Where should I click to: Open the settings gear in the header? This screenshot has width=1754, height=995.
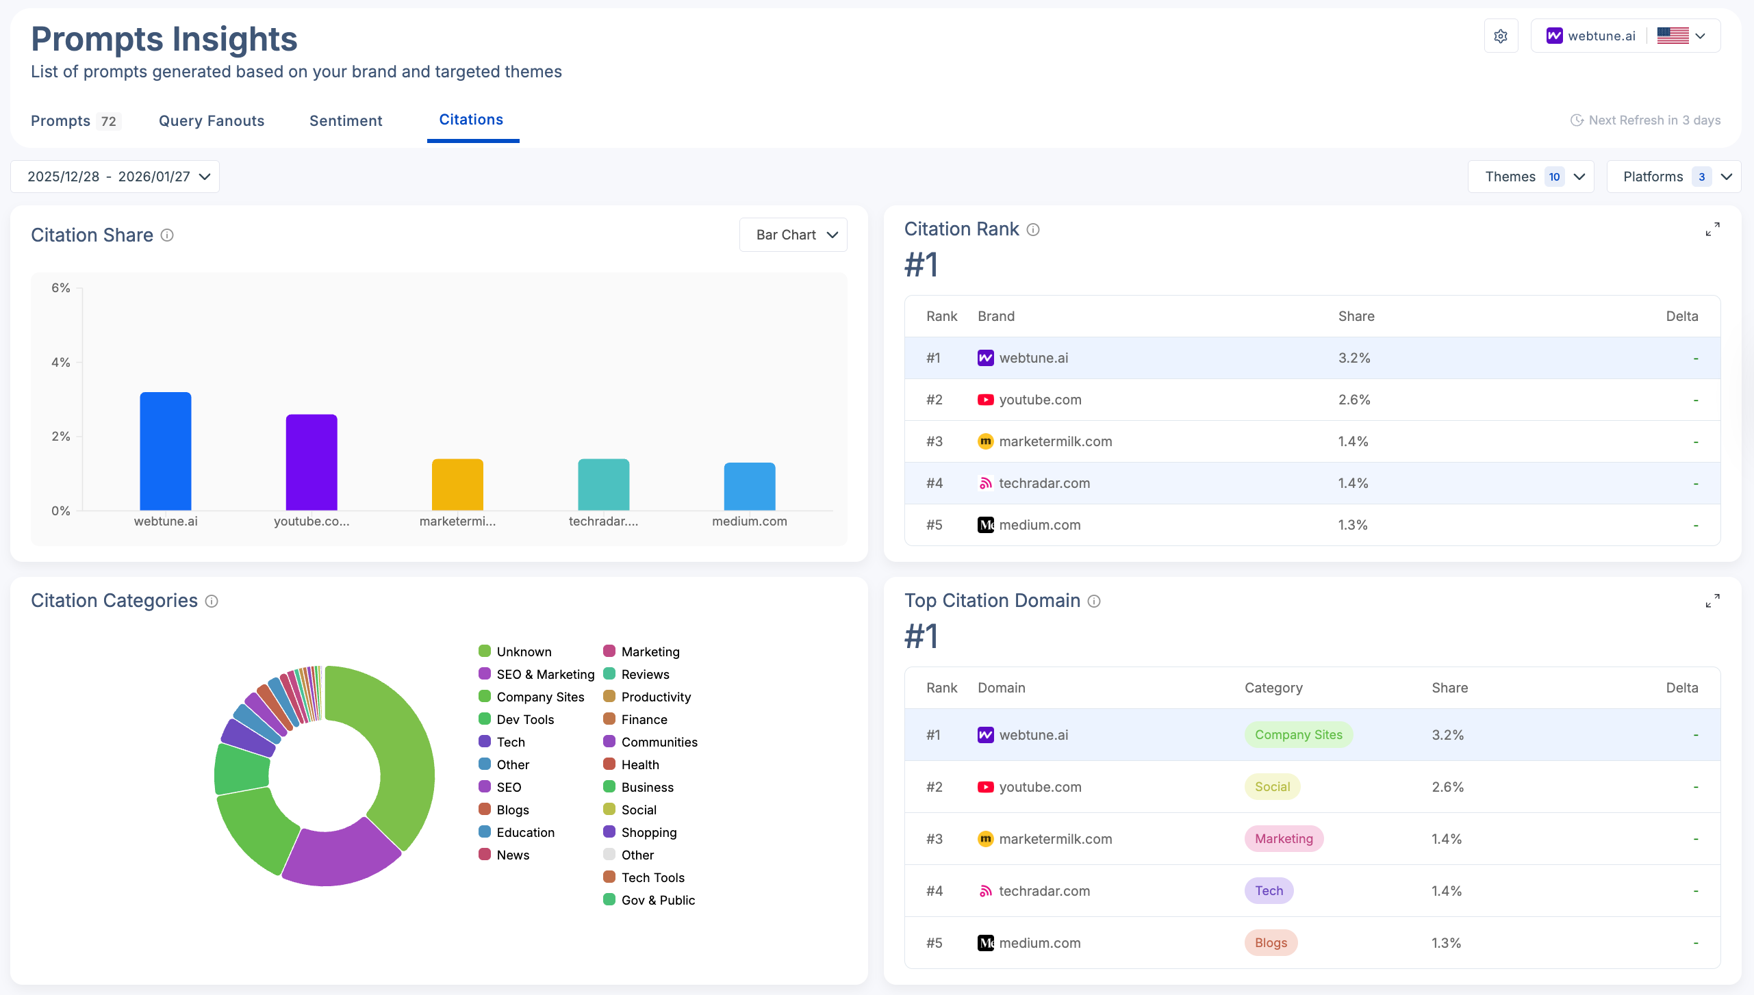pyautogui.click(x=1501, y=36)
